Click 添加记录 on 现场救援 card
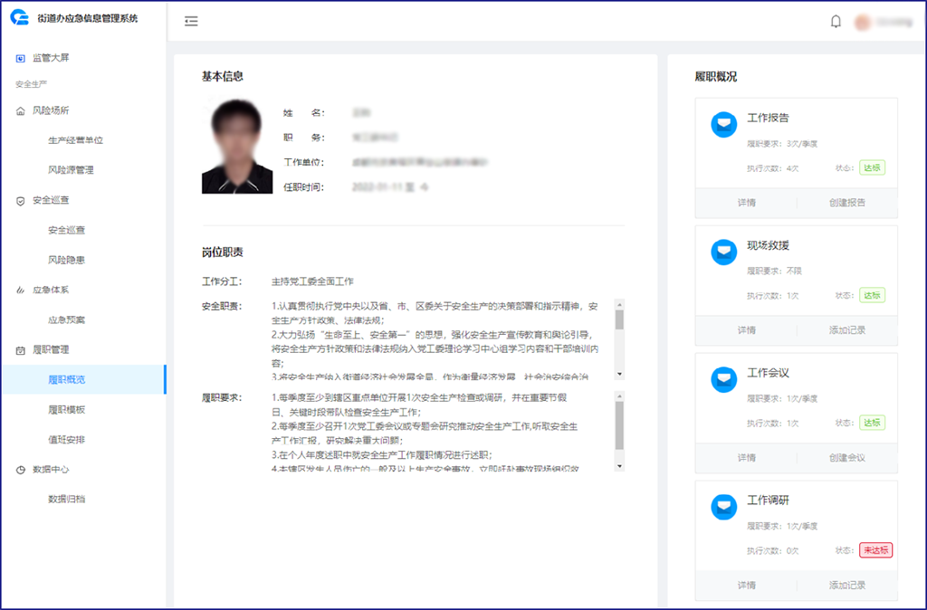 click(x=847, y=330)
